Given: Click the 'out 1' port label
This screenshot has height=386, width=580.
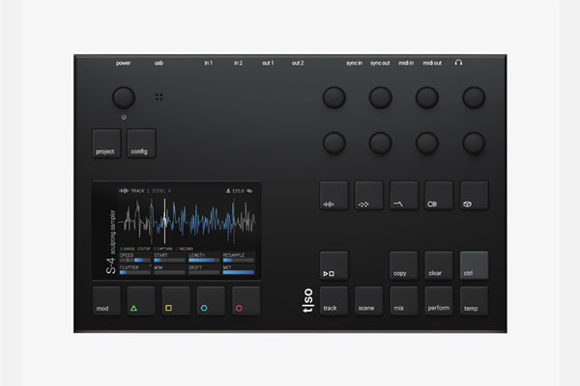Looking at the screenshot, I should [268, 63].
